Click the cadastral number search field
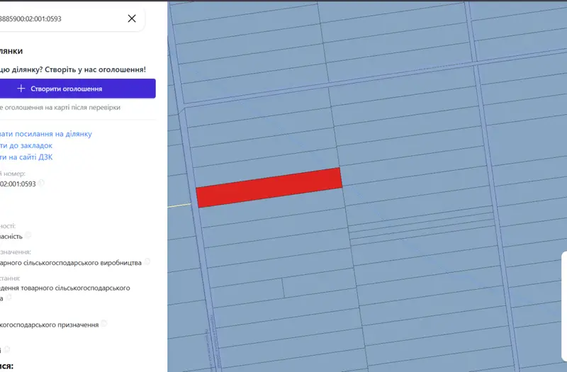The width and height of the screenshot is (567, 372). [x=62, y=19]
